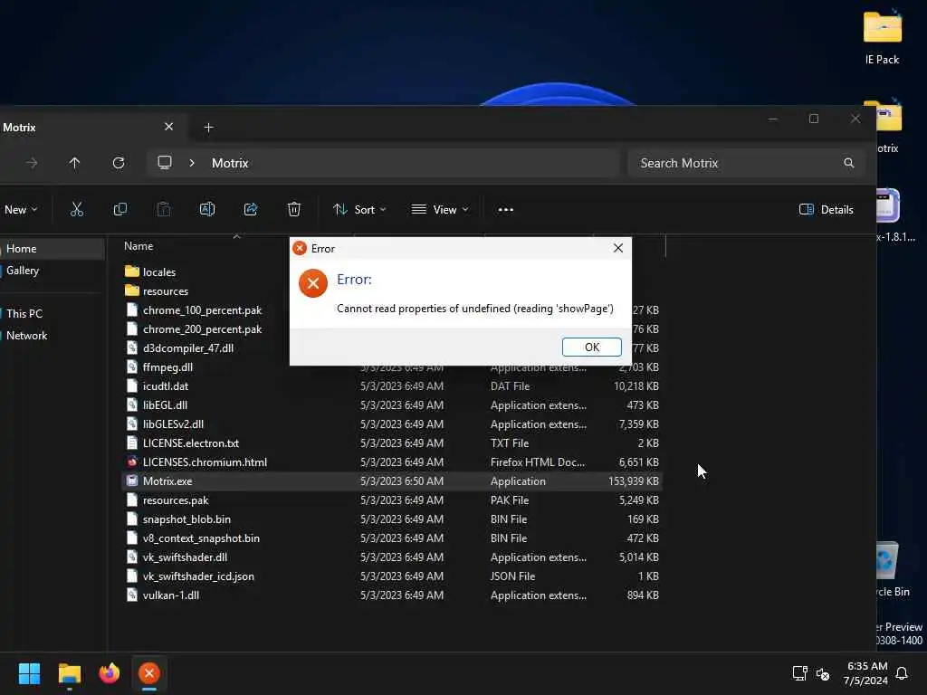
Task: Open the See more ellipsis menu
Action: pos(505,209)
